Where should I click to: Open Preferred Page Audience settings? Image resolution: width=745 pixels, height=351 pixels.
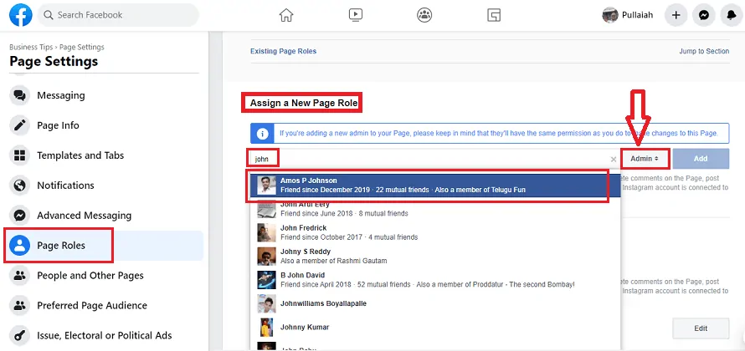(106, 306)
